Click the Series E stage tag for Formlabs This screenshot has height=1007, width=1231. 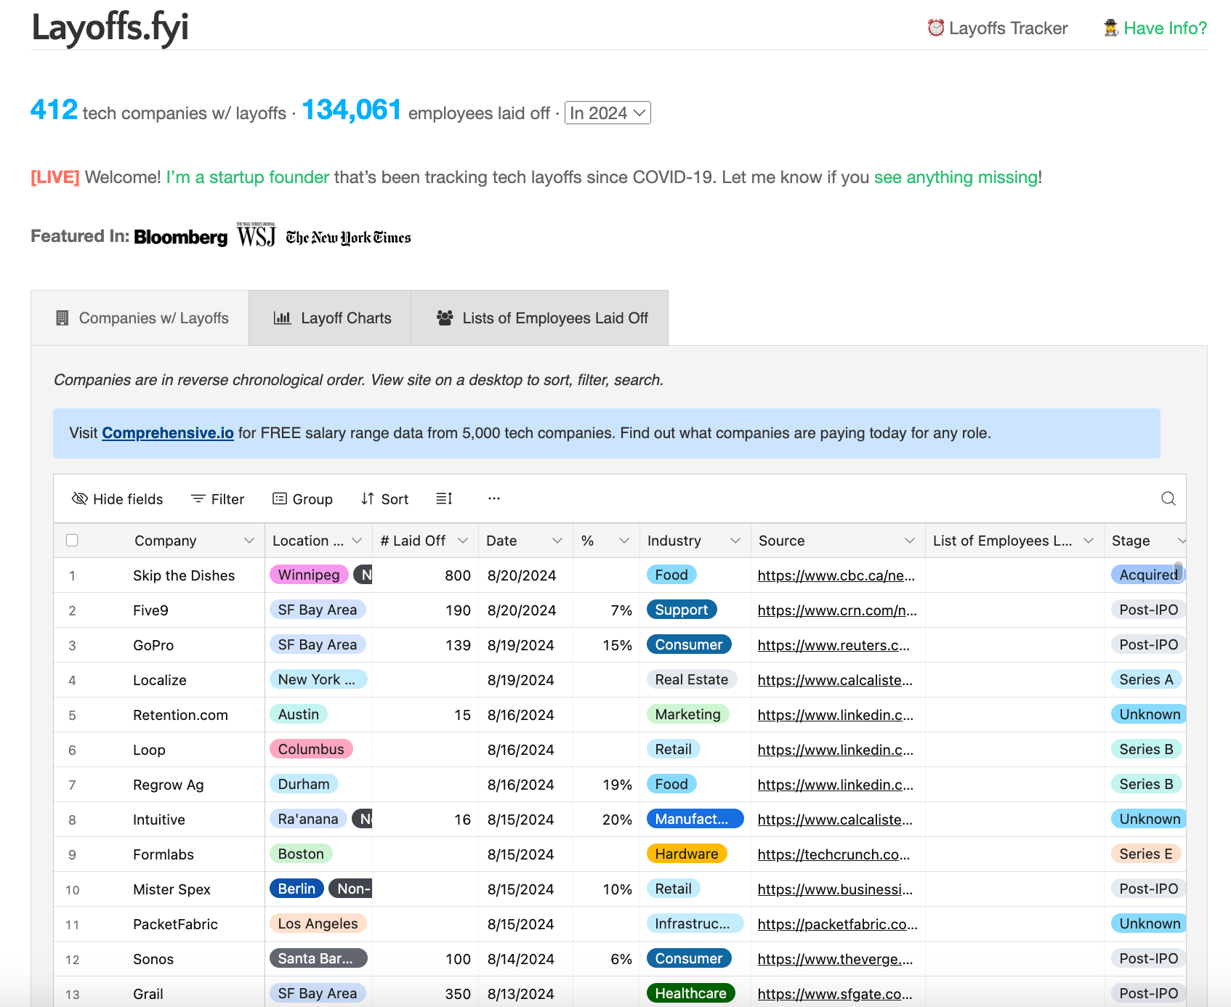1146,854
